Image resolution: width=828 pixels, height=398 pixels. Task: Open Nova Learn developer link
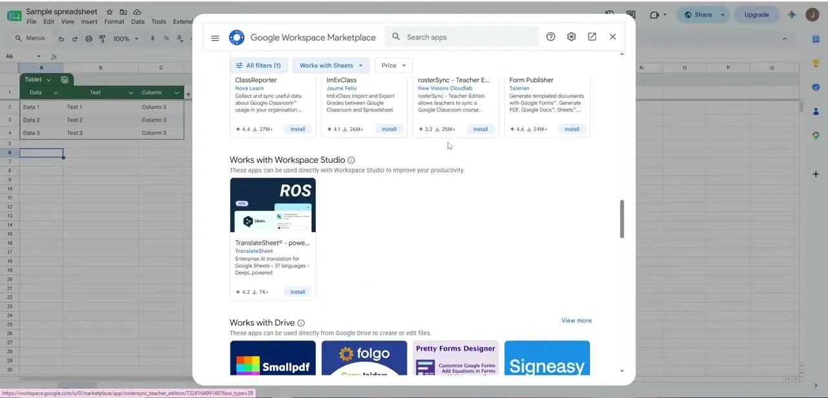click(249, 89)
